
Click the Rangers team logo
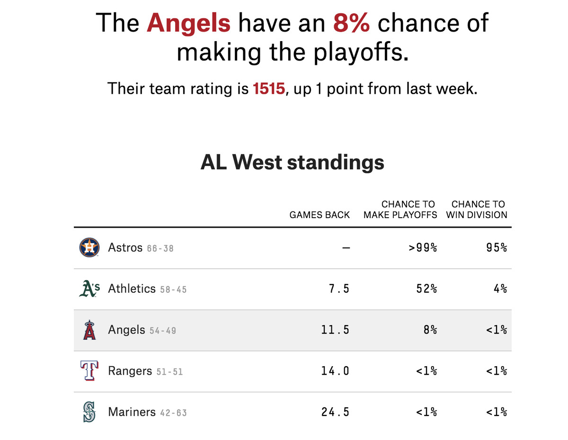(89, 371)
